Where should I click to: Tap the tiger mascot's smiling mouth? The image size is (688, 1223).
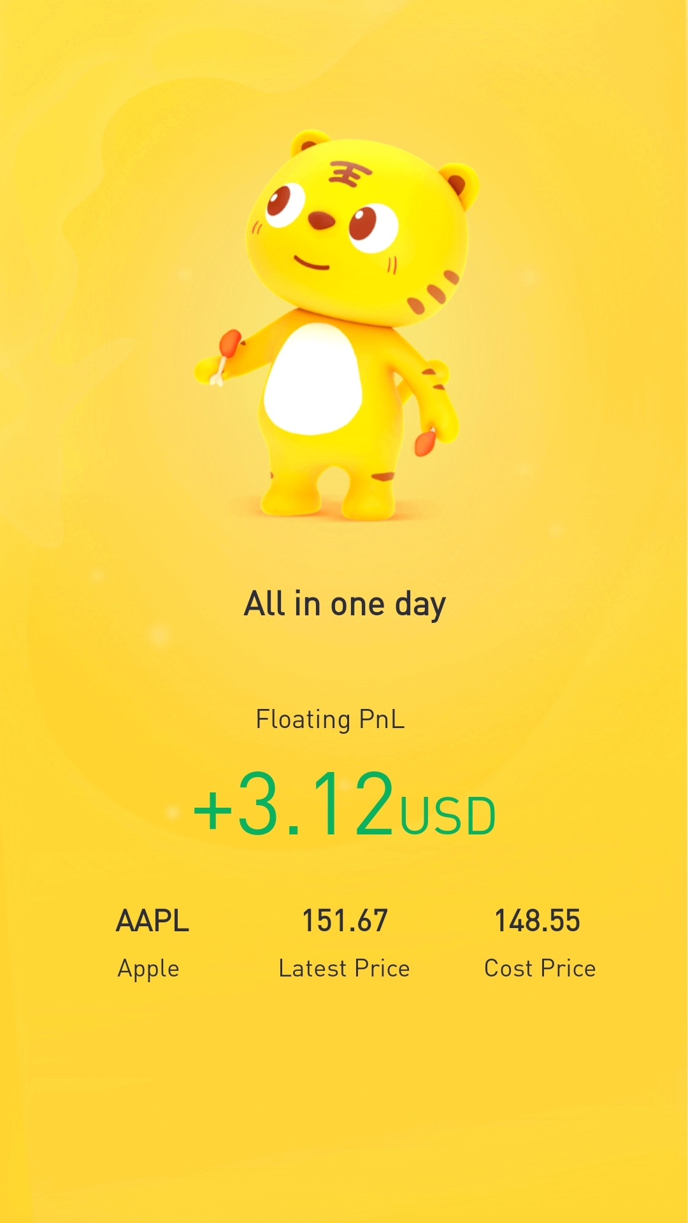coord(310,262)
